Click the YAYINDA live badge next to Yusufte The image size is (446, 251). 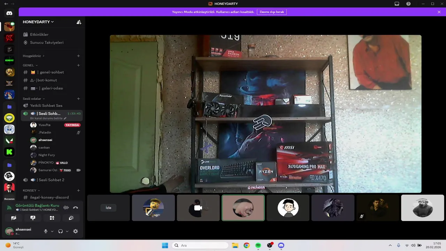click(x=72, y=125)
